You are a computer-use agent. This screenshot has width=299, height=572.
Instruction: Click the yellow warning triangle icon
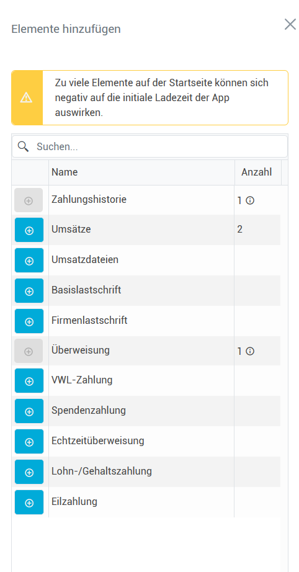click(27, 98)
